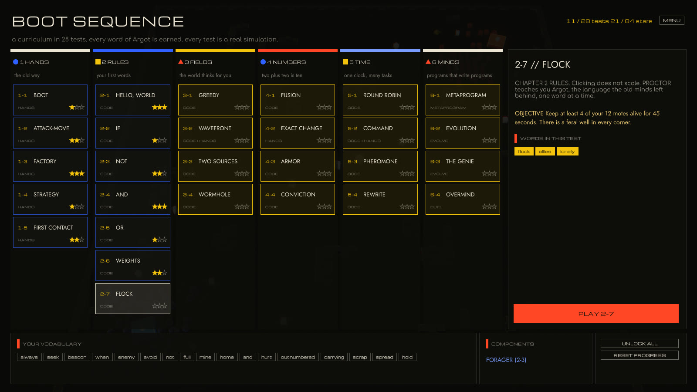The width and height of the screenshot is (697, 392).
Task: Click the blue circle icon beside 1 HANDS
Action: [x=16, y=62]
